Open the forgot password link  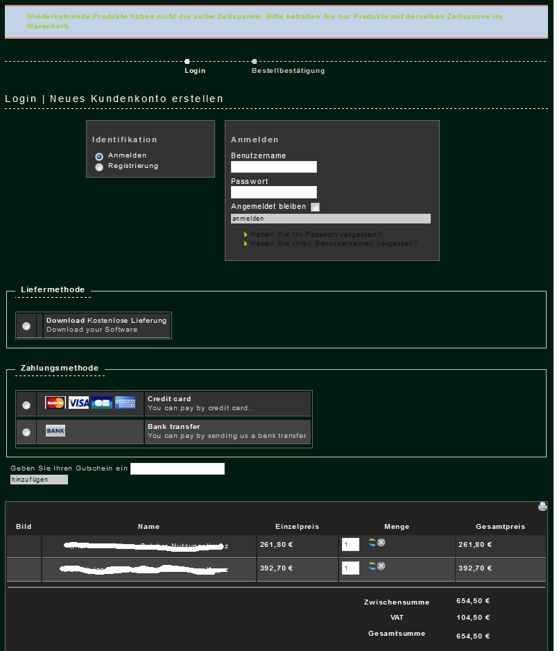[x=316, y=235]
